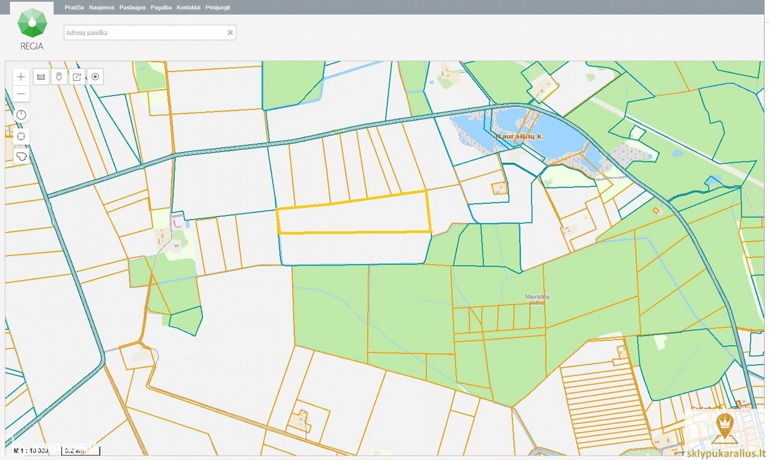This screenshot has height=460, width=769.
Task: Click the Adresų paieška search box
Action: (x=144, y=33)
